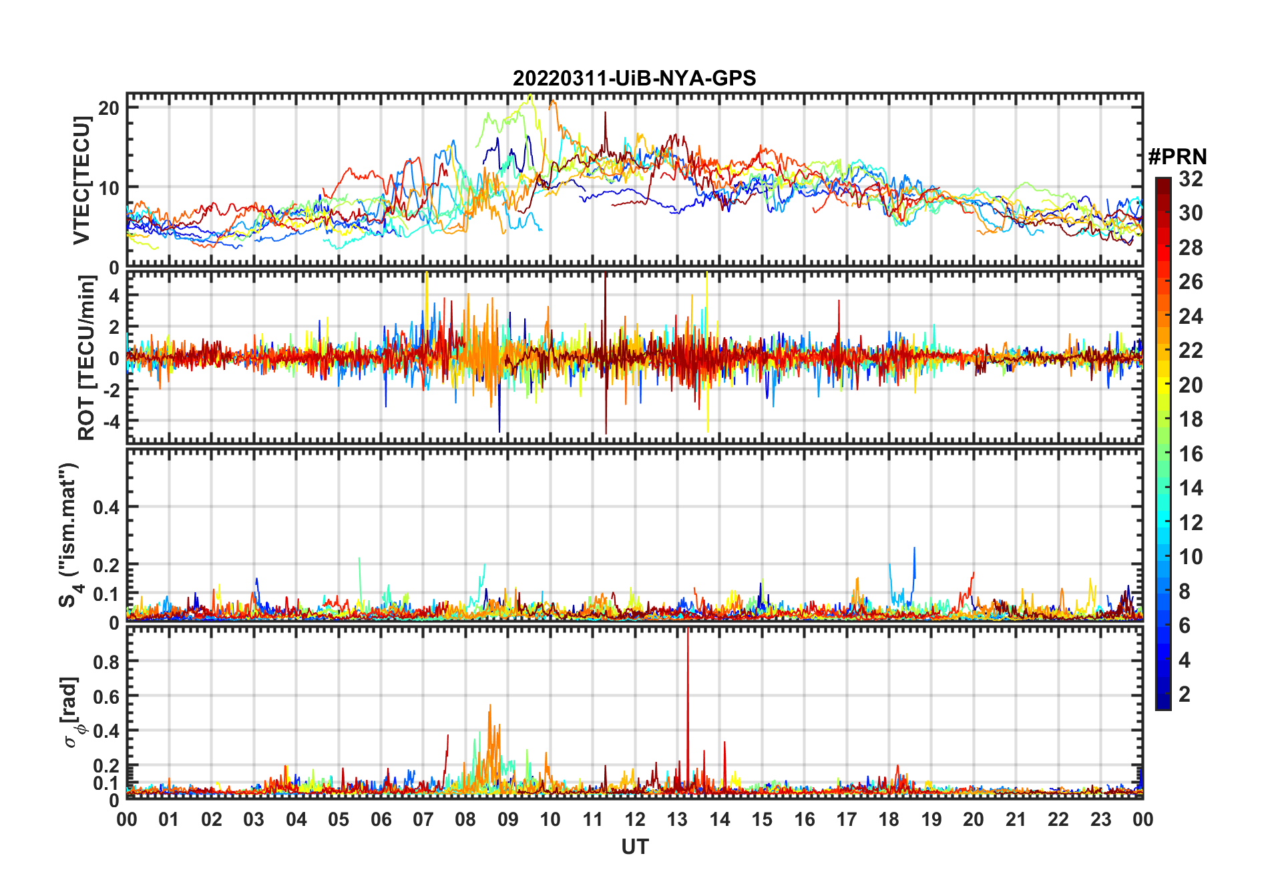Image resolution: width=1270 pixels, height=888 pixels.
Task: Click the sigma-phi [rad] y-axis label
Action: click(x=72, y=712)
